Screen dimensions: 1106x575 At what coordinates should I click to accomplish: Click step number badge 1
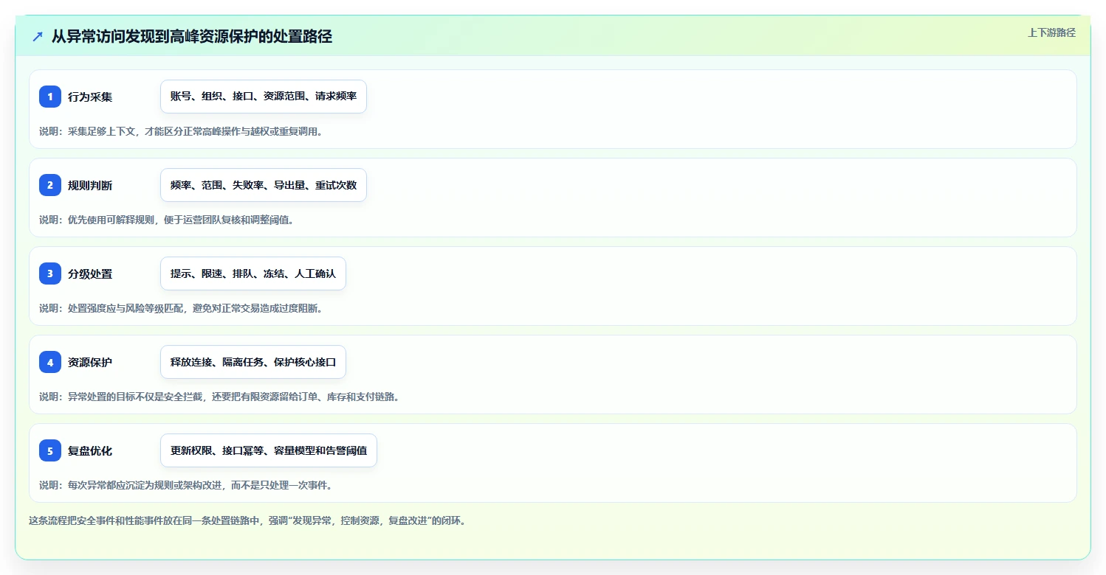pyautogui.click(x=50, y=97)
